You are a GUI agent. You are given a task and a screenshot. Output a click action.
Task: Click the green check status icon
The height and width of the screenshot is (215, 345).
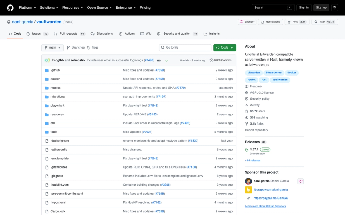pos(167,60)
